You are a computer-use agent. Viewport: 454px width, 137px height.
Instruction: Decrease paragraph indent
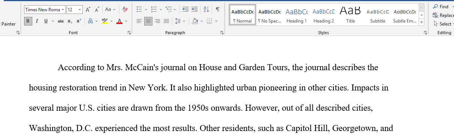click(x=185, y=9)
